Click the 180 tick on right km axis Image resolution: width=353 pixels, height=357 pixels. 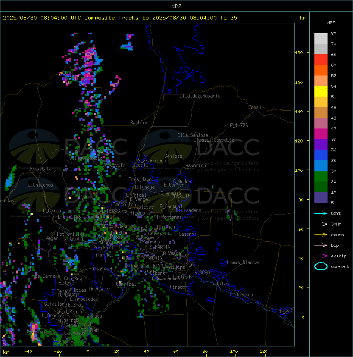299,53
